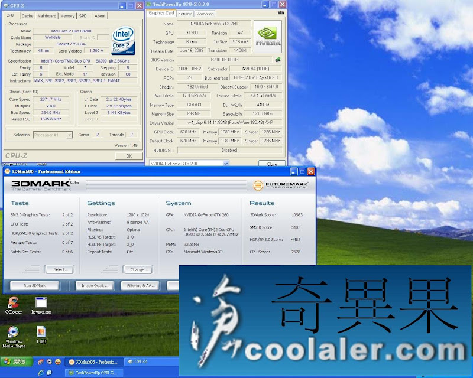This screenshot has height=378, width=473.
Task: Click Change... under Settings in 3DMark06
Action: [138, 269]
